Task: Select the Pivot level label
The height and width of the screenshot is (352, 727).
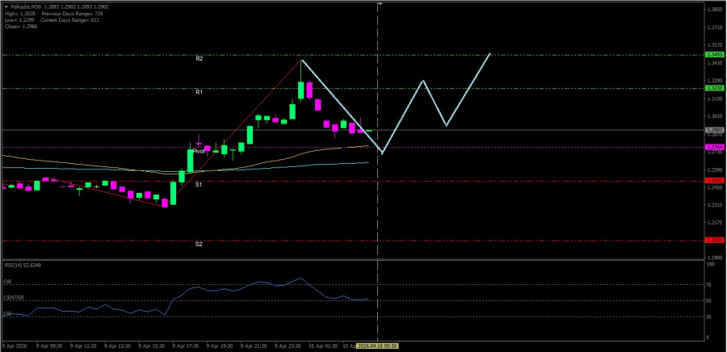Action: click(x=199, y=151)
